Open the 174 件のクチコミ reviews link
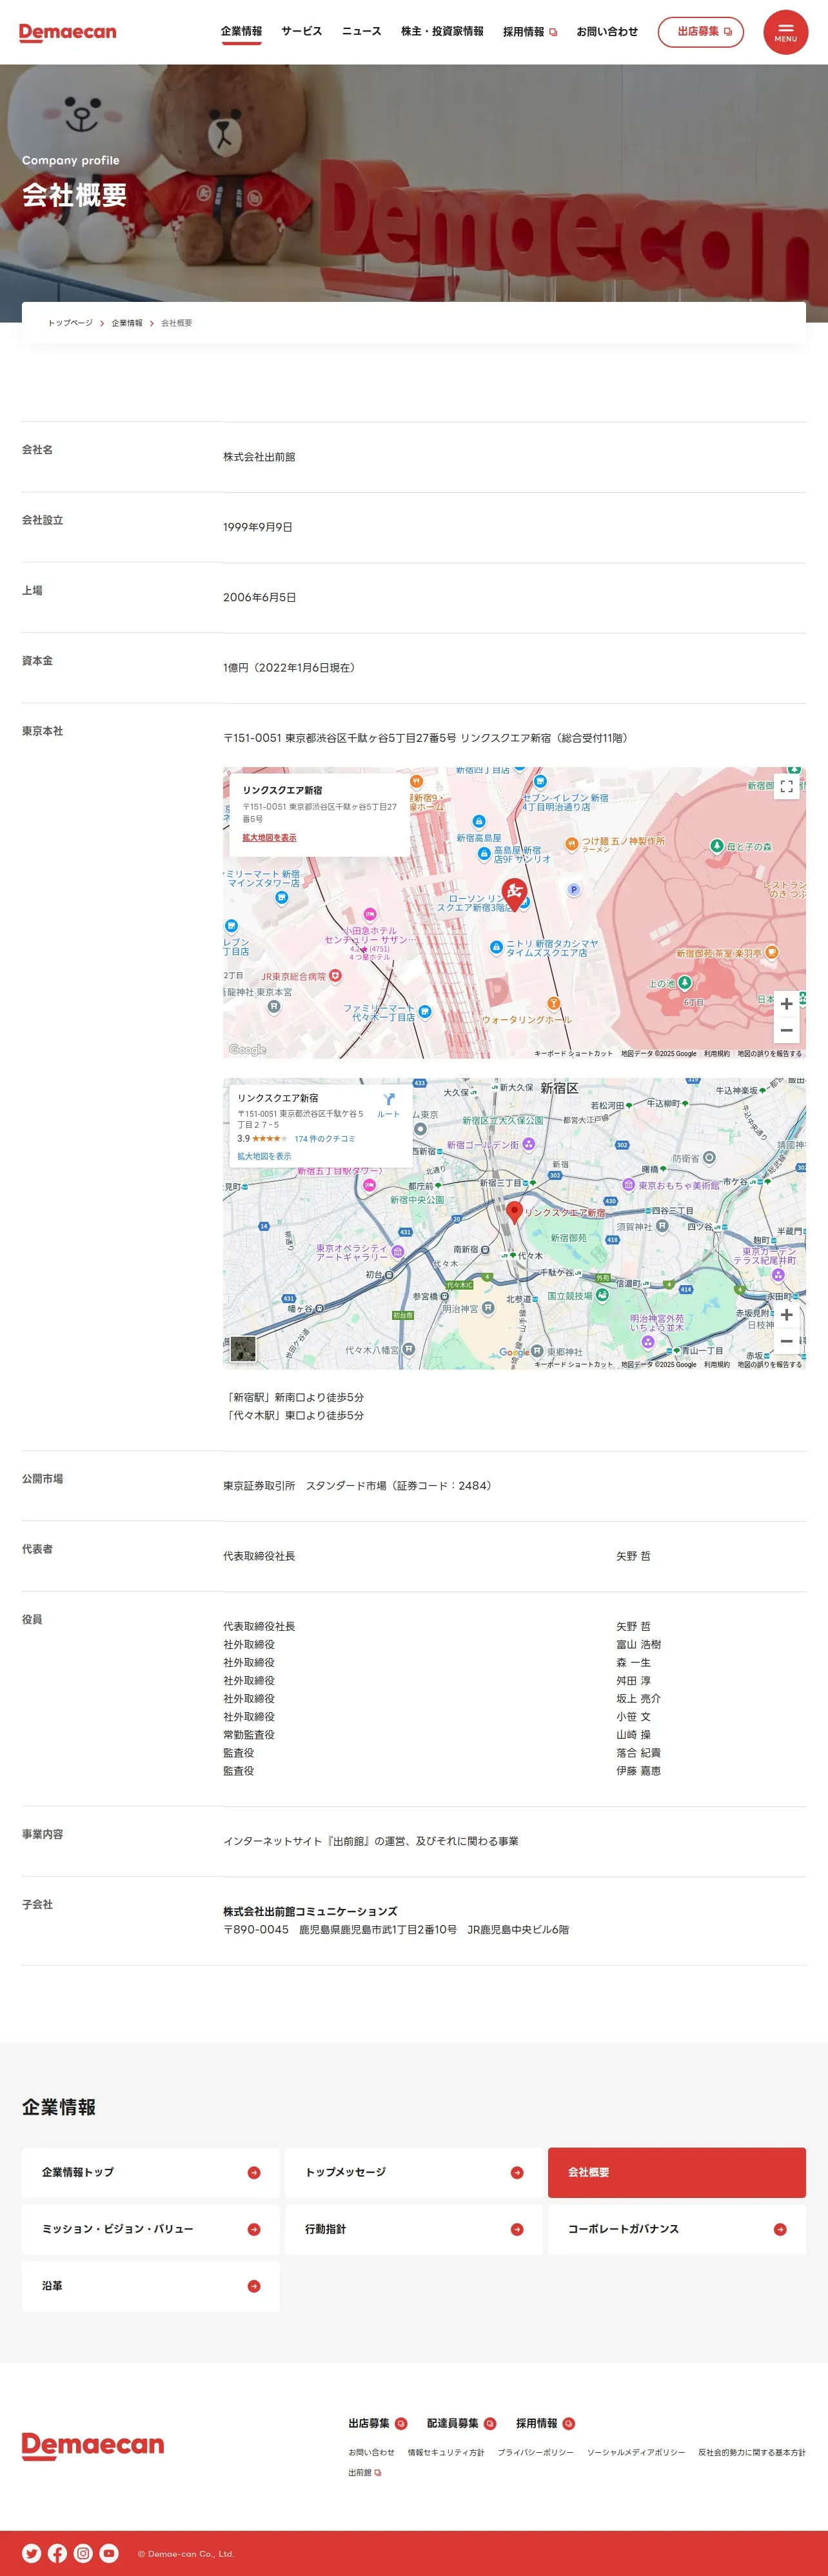The height and width of the screenshot is (2576, 828). (x=325, y=1139)
